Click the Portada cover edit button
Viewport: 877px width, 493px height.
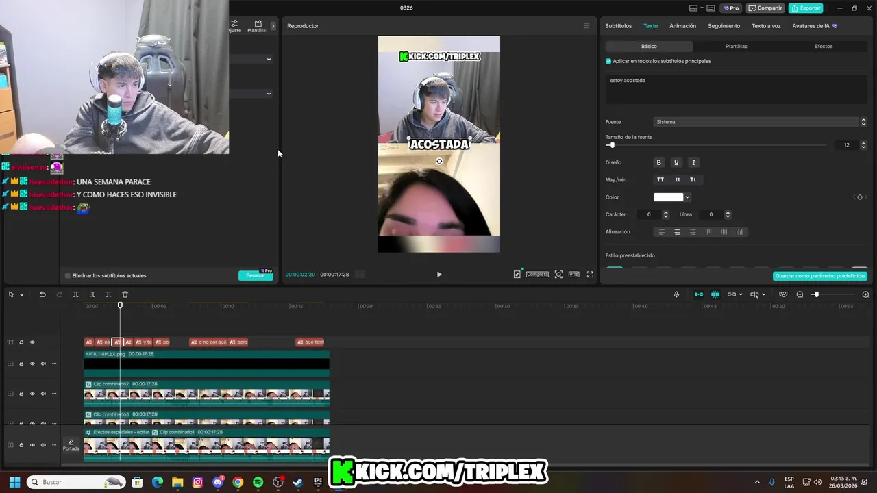(71, 445)
